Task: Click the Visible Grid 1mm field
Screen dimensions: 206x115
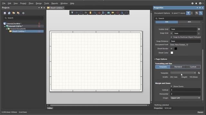Action: 183,29
